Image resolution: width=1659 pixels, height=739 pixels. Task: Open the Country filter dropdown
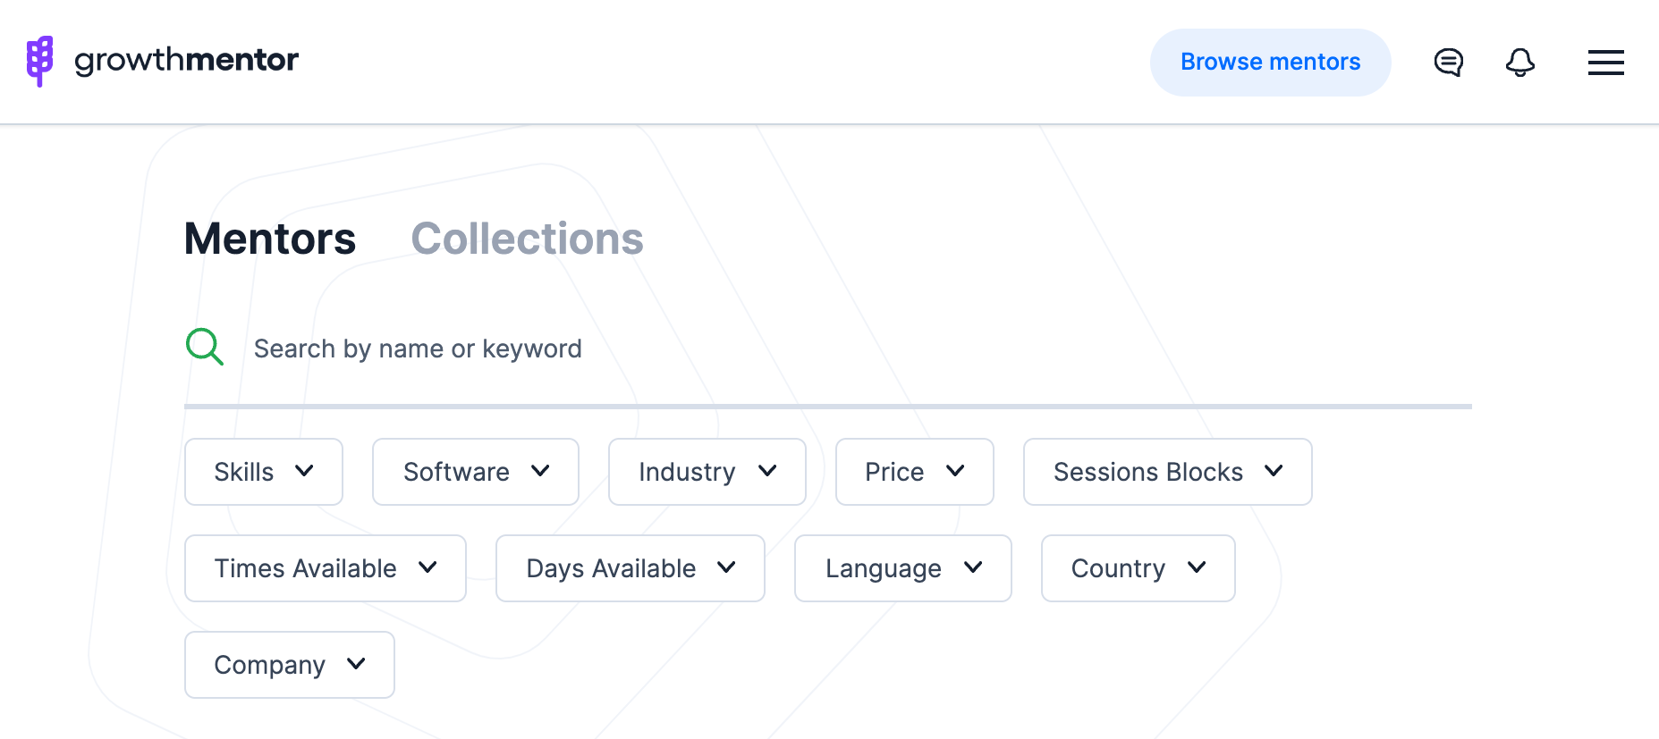(x=1138, y=568)
